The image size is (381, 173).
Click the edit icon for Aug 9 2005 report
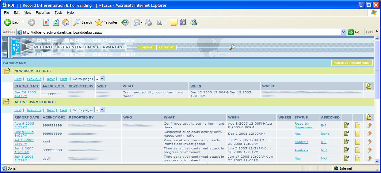pyautogui.click(x=347, y=125)
